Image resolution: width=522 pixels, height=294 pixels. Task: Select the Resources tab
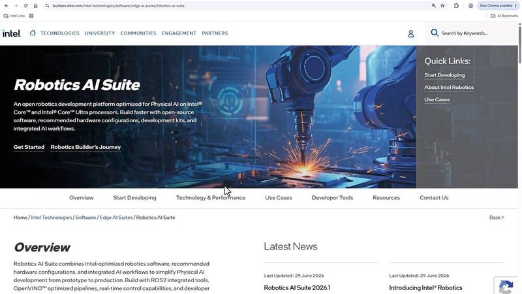pyautogui.click(x=386, y=198)
